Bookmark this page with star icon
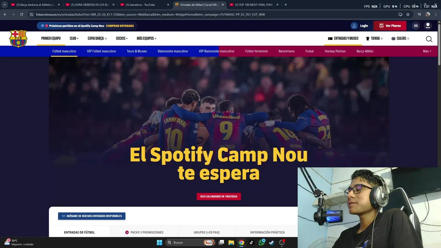This screenshot has height=248, width=441. [x=408, y=14]
